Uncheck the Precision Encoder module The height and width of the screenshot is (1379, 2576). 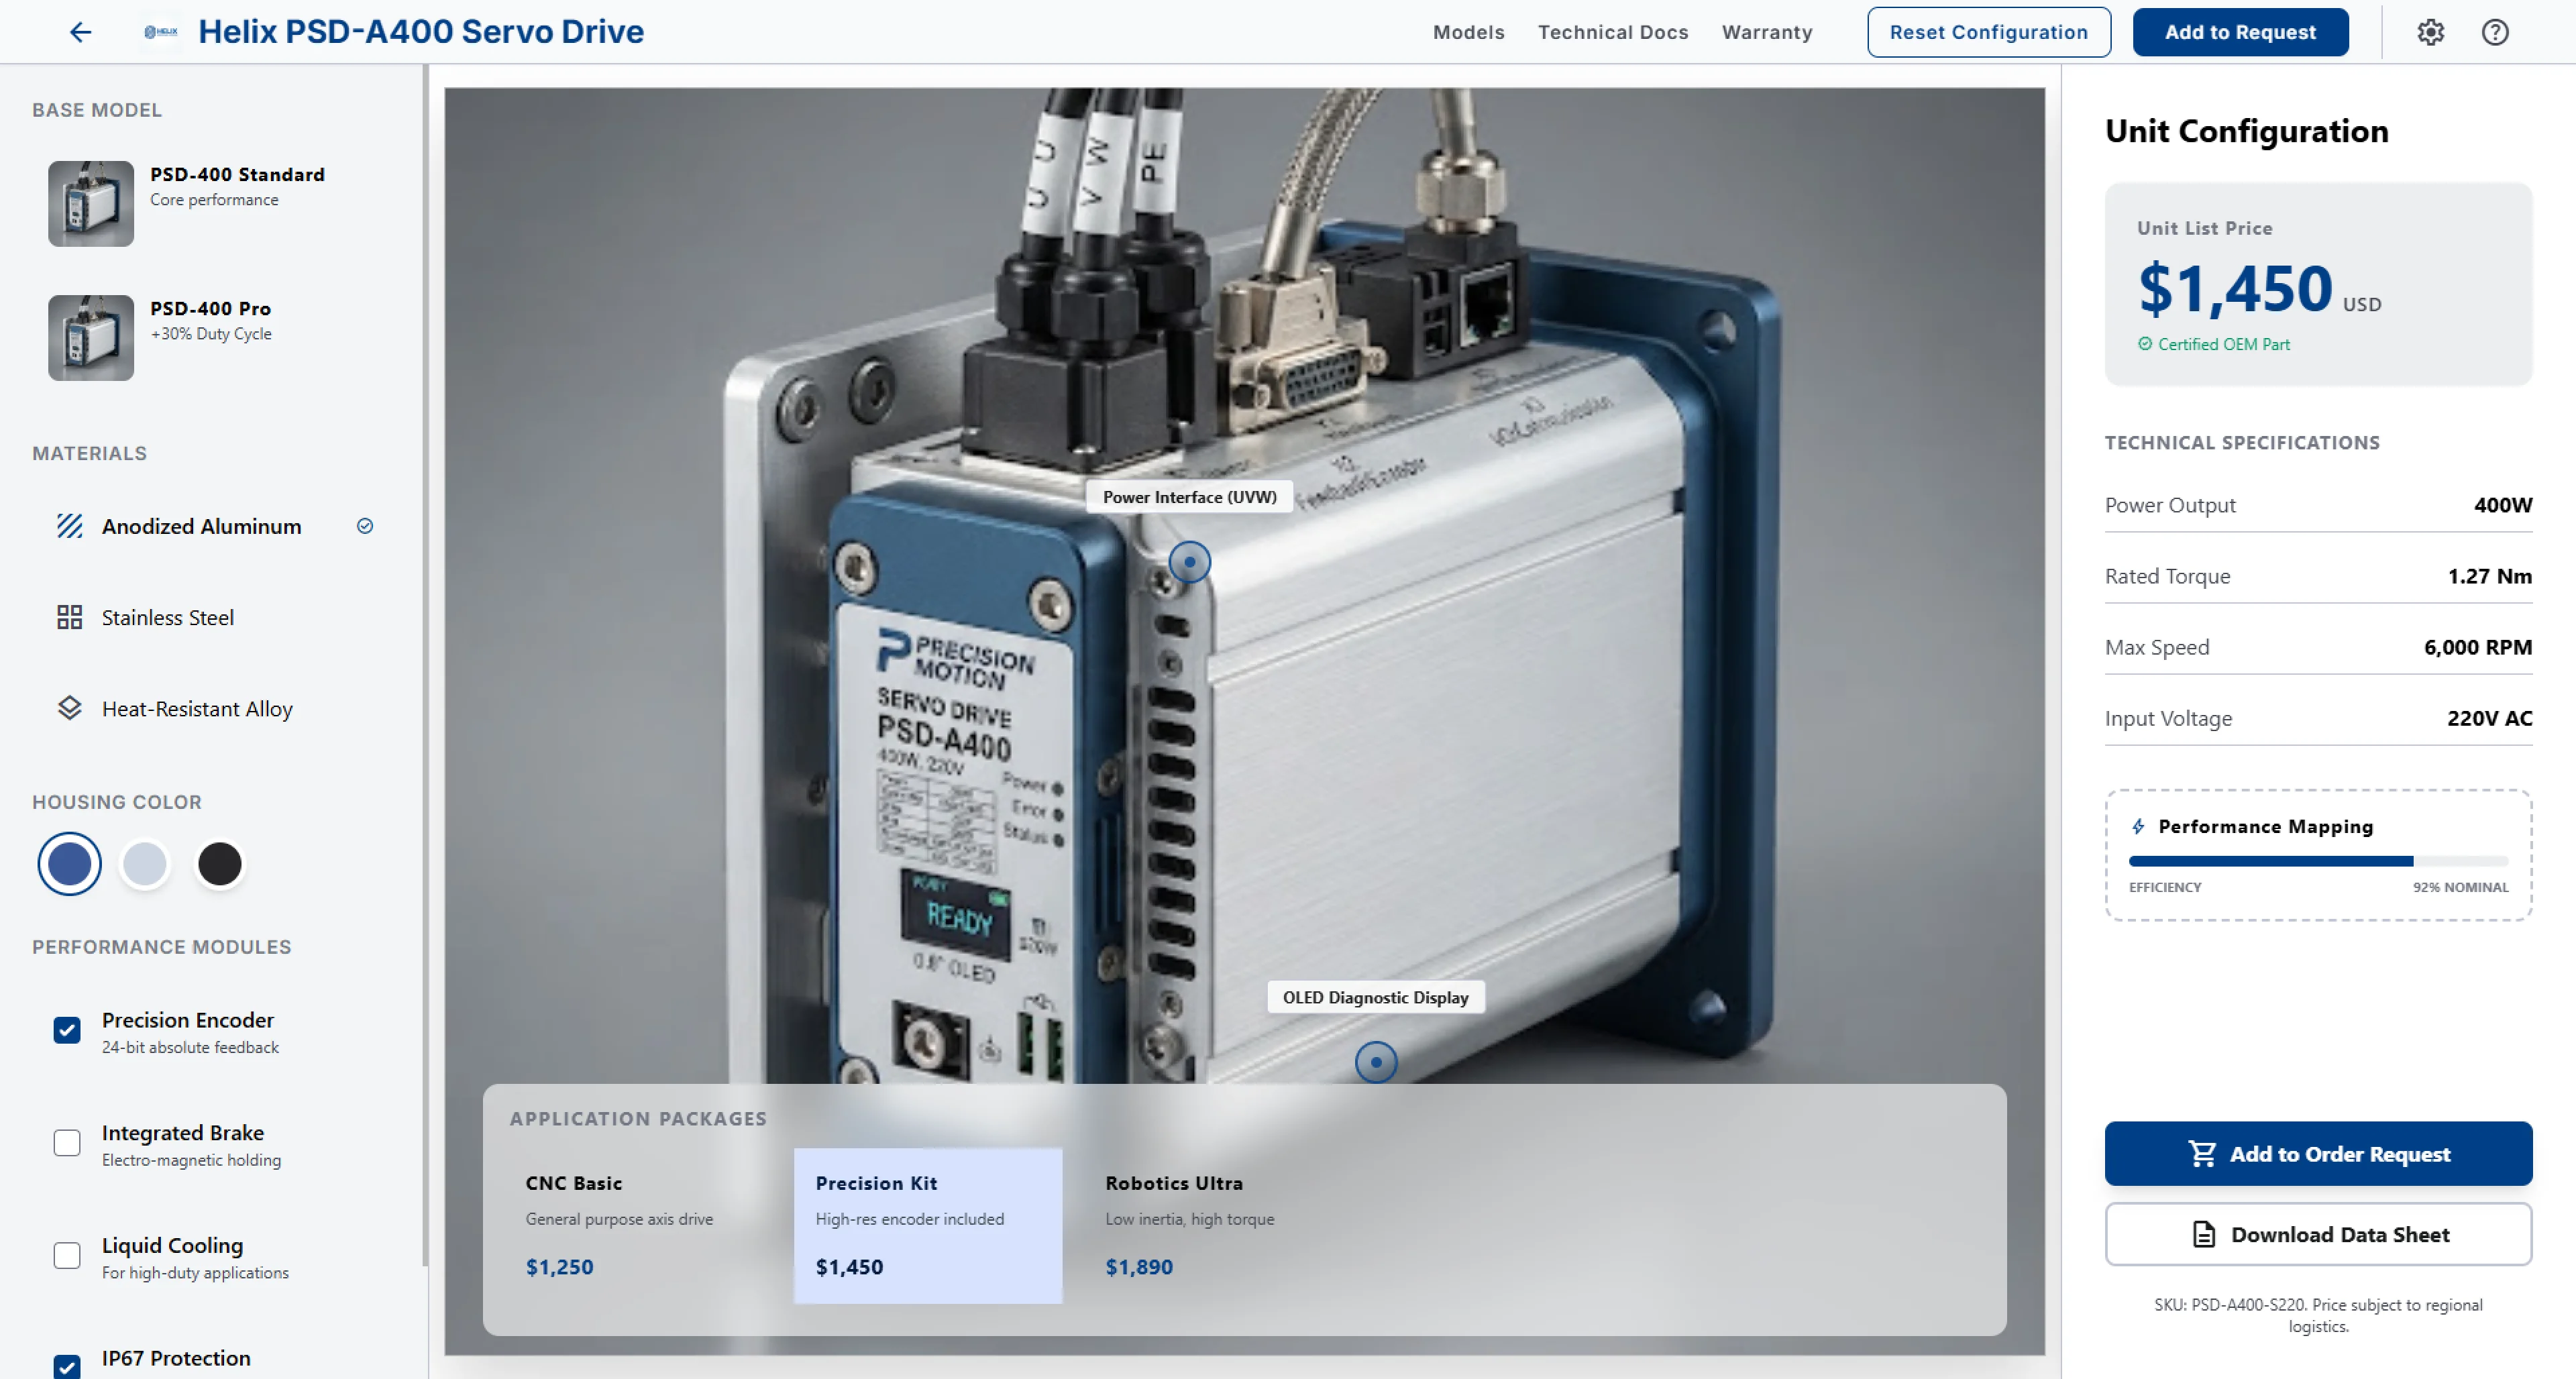coord(67,1030)
